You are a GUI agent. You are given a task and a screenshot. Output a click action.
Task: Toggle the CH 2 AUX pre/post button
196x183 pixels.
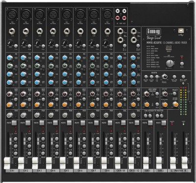(29, 99)
